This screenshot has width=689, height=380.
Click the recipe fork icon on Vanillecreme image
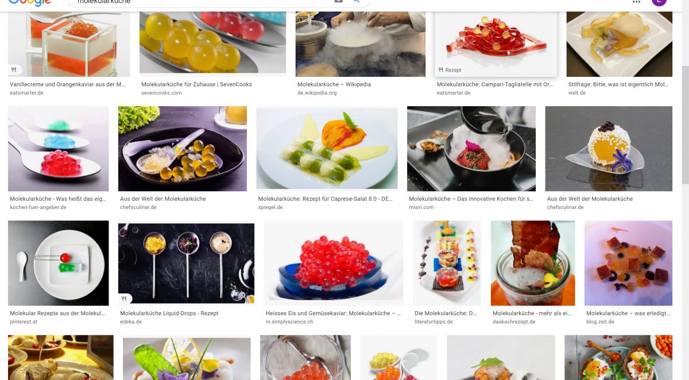click(14, 70)
